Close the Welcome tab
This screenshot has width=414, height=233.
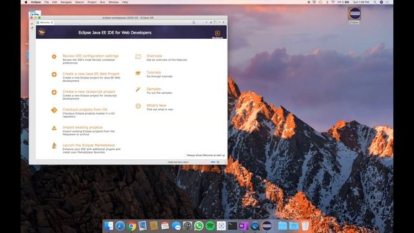52,23
